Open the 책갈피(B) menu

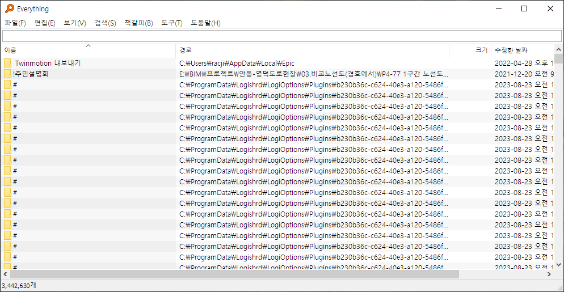pos(138,23)
